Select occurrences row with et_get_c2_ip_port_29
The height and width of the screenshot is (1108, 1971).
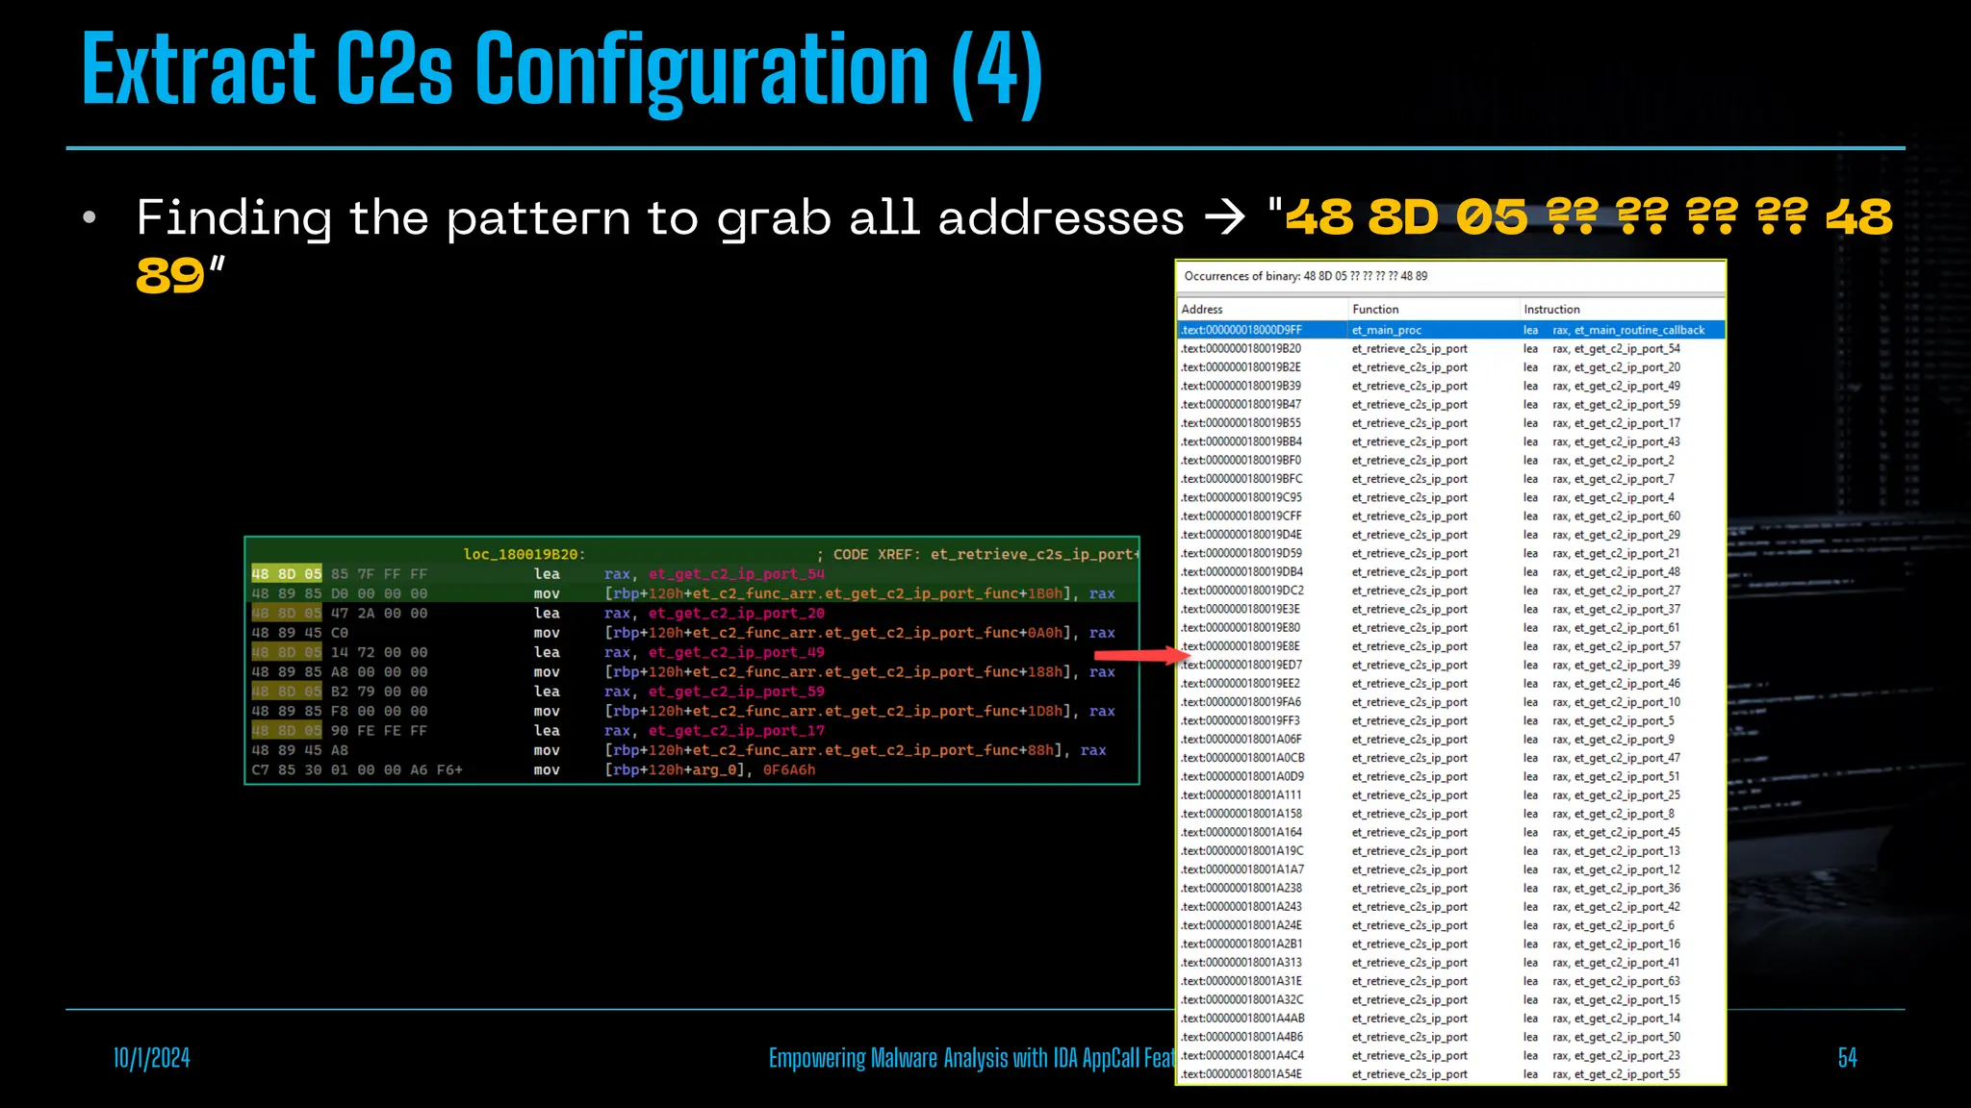tap(1451, 535)
